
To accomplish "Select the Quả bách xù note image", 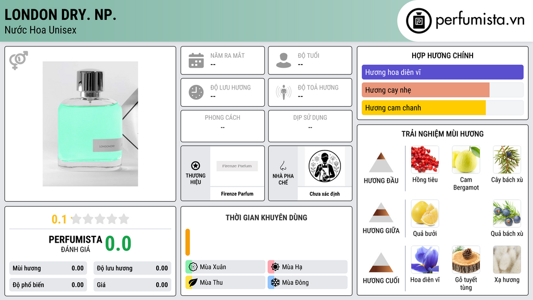I will pyautogui.click(x=507, y=214).
